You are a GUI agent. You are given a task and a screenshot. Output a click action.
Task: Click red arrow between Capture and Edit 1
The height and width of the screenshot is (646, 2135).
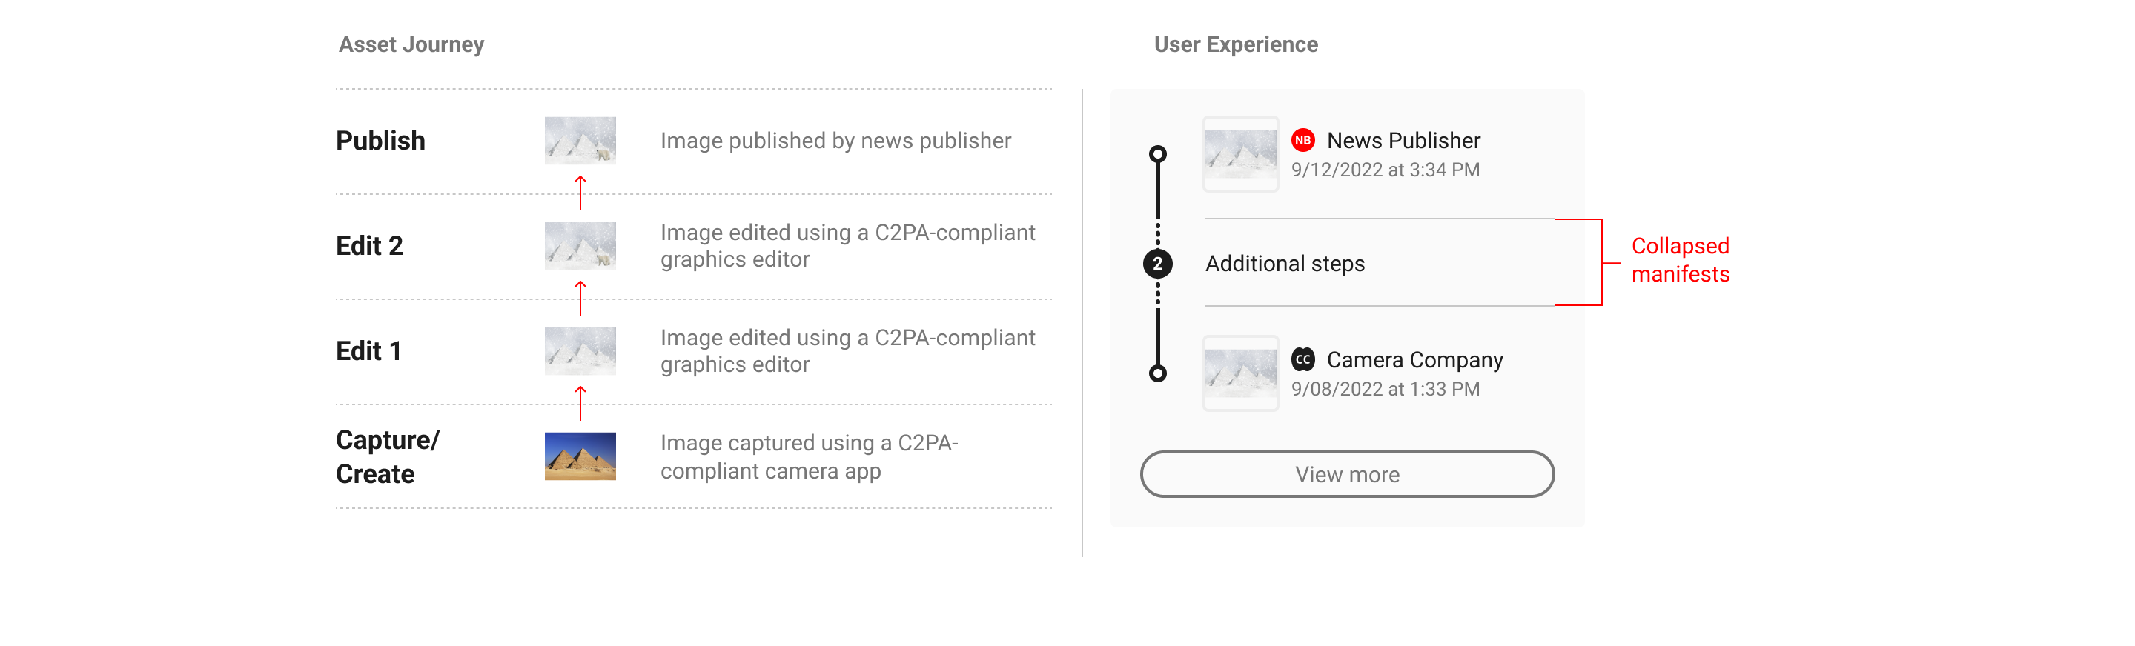(x=580, y=403)
